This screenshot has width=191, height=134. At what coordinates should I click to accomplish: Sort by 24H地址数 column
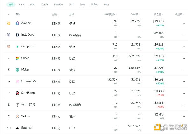click(x=110, y=15)
